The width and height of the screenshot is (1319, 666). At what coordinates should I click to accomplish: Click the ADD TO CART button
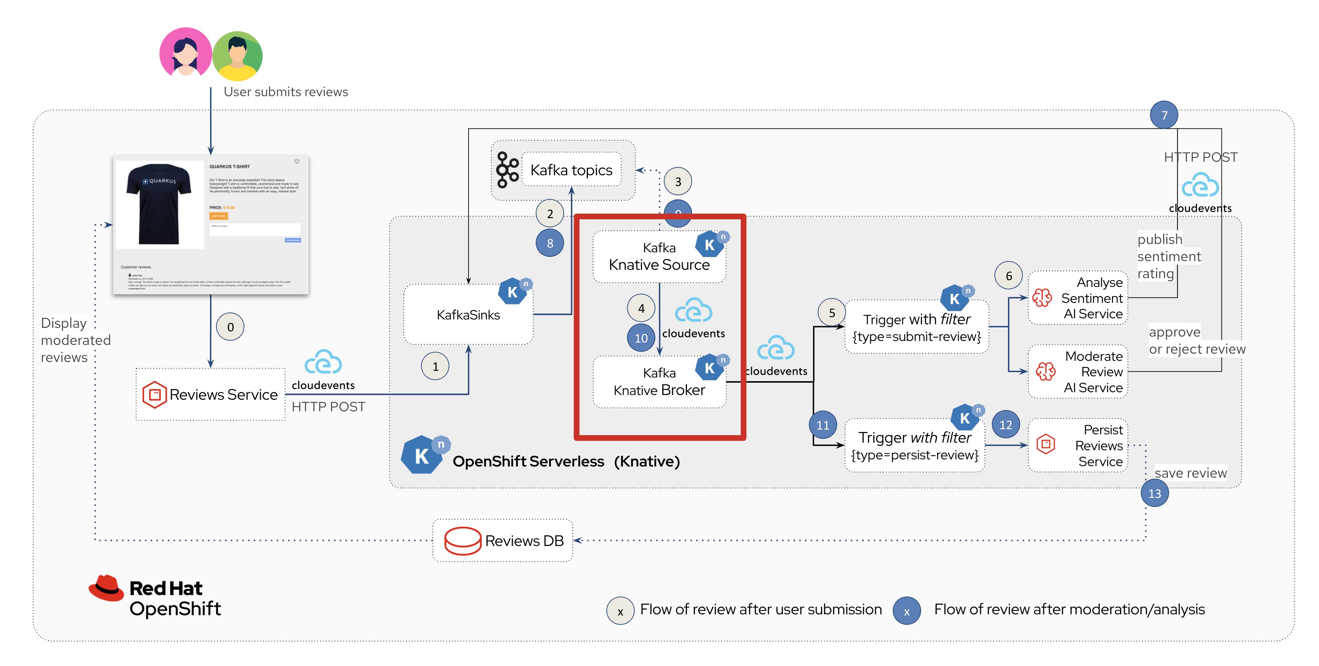point(219,217)
